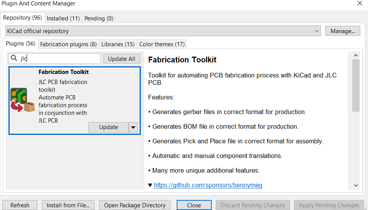Select the Repository (96) tab
368x210 pixels.
[x=22, y=18]
